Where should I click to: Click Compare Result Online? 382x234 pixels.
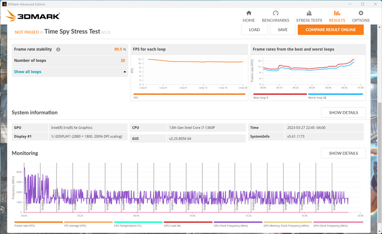point(330,30)
